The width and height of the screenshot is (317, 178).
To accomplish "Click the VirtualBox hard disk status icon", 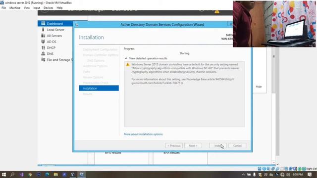I will coord(260,169).
